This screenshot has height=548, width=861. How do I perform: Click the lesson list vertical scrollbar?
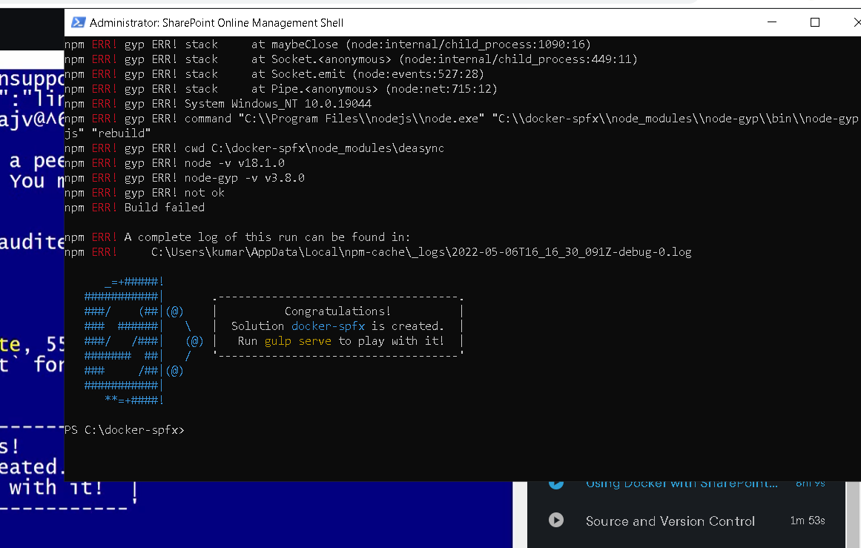[853, 515]
